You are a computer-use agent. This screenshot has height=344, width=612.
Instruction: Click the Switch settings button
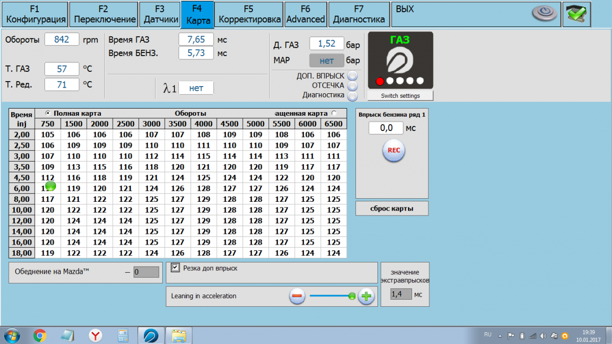tap(400, 96)
